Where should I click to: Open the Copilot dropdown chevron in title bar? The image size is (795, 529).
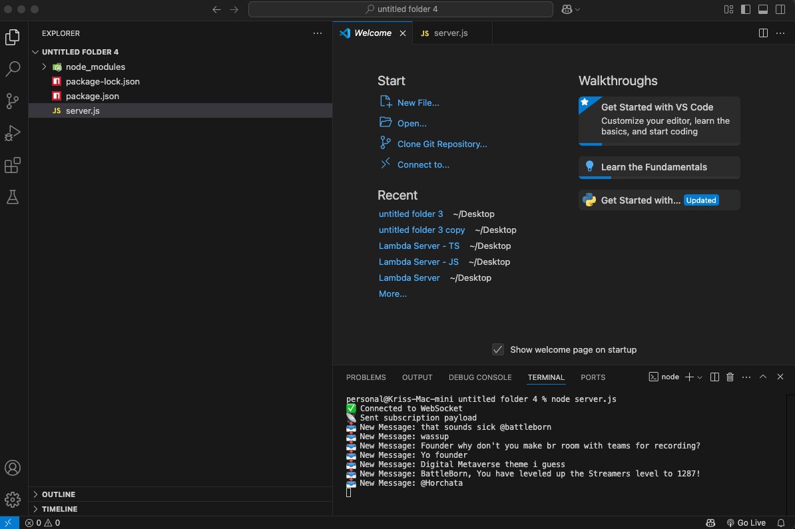[x=577, y=9]
